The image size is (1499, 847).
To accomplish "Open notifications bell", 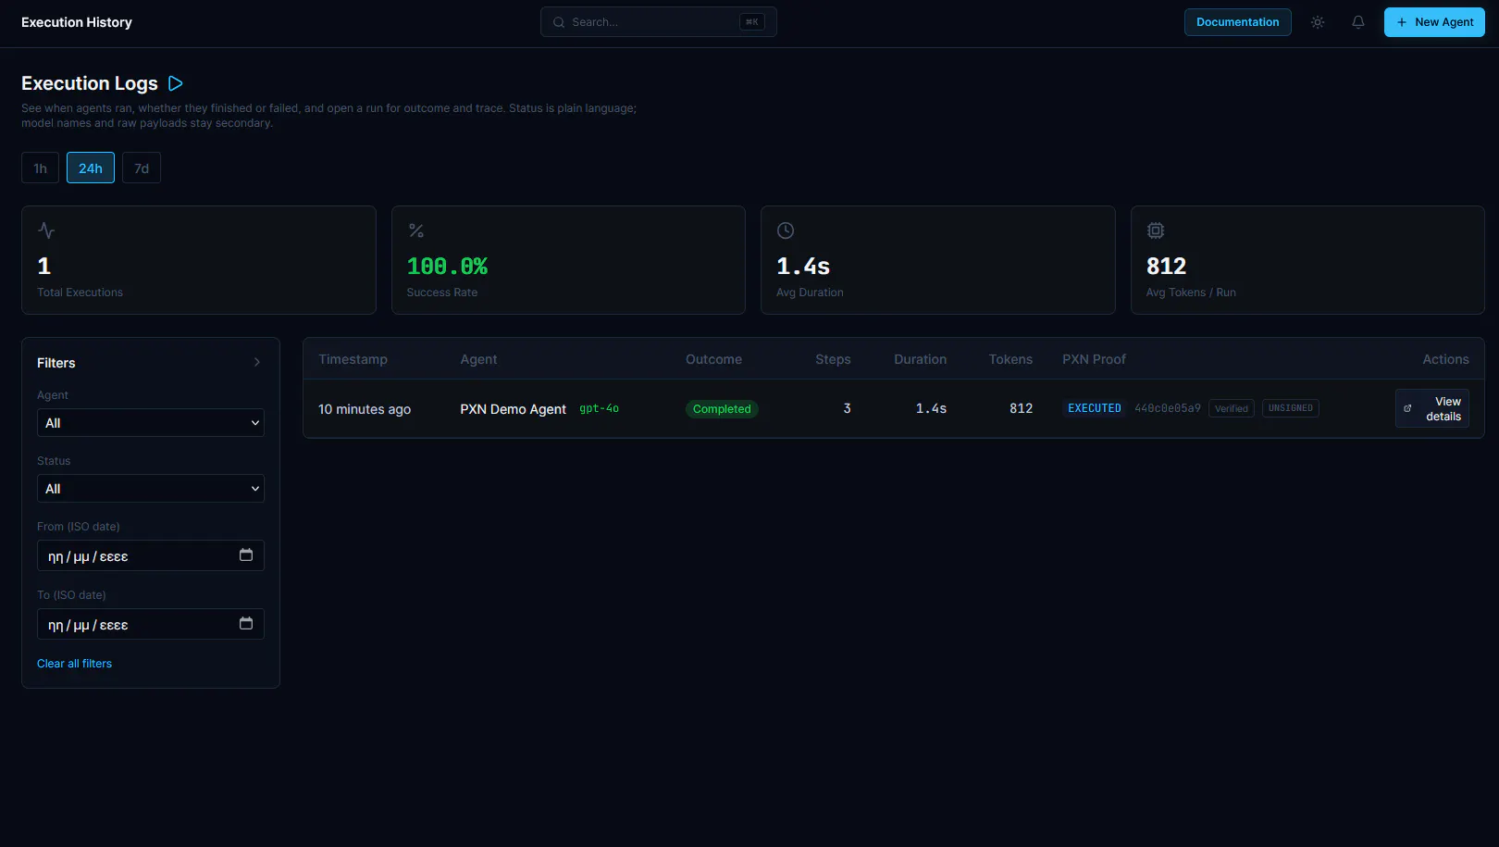I will 1358,22.
